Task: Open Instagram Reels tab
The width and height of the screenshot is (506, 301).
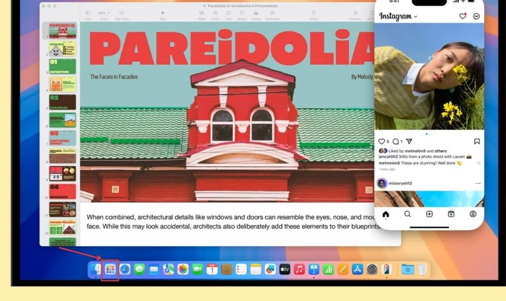Action: coord(451,214)
